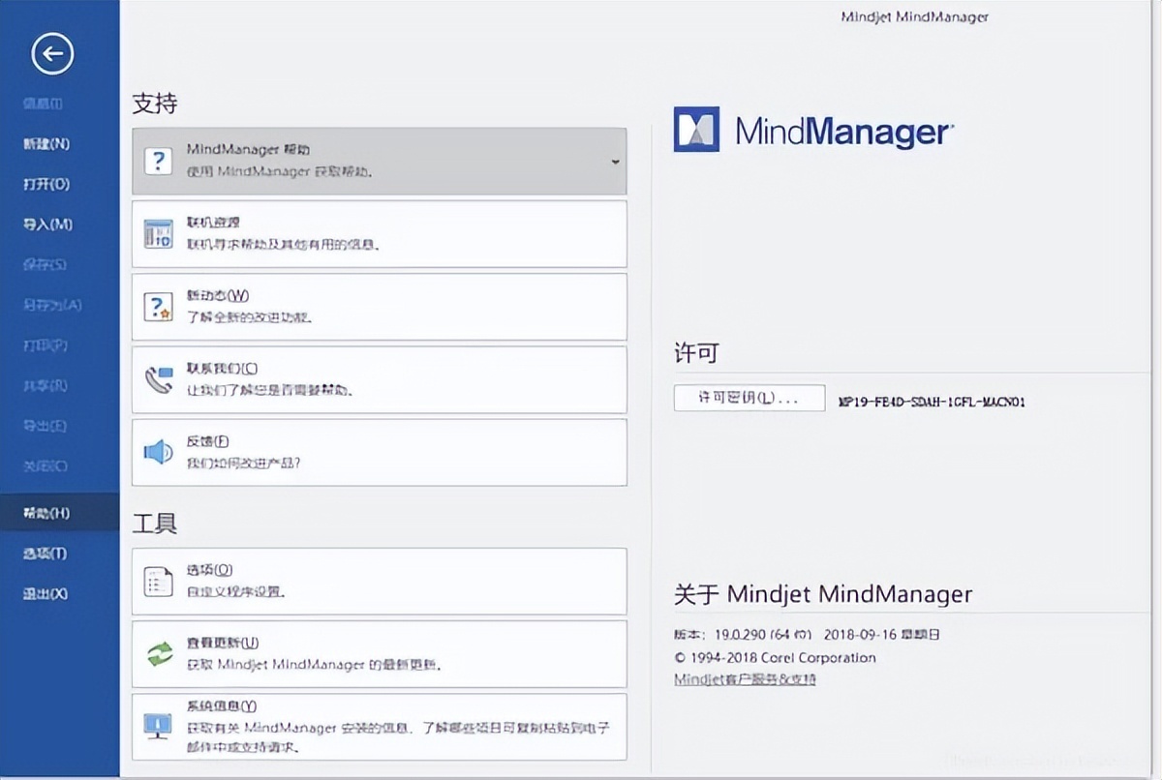
Task: Select 打开(O) in the left sidebar
Action: [46, 184]
